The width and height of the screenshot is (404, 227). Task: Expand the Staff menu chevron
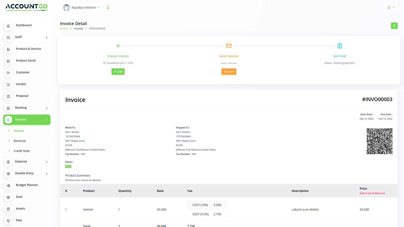[47, 38]
